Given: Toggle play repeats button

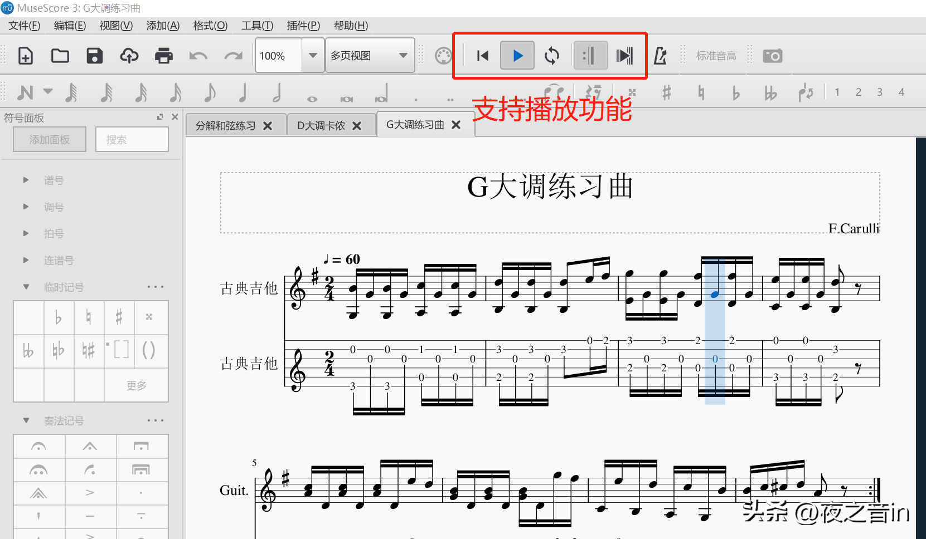Looking at the screenshot, I should (590, 56).
